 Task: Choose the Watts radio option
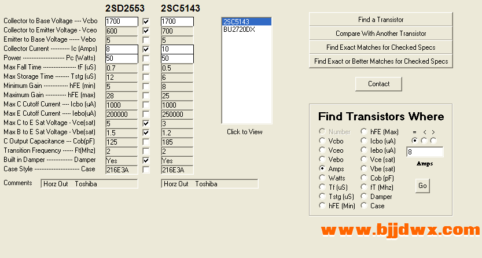pos(322,178)
